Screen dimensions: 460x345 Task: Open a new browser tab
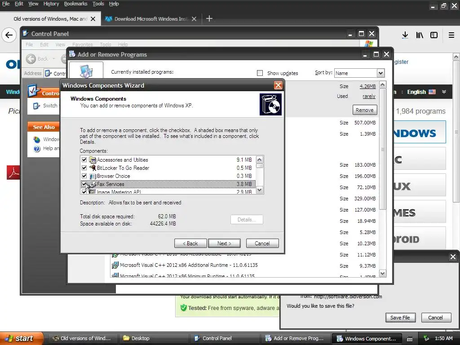209,19
